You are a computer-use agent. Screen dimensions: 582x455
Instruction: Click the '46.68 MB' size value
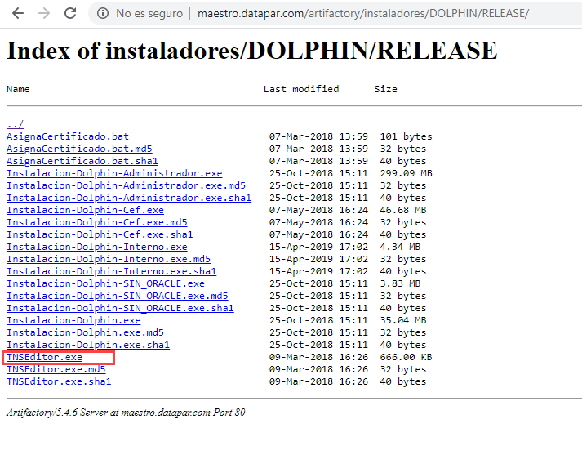pyautogui.click(x=403, y=210)
